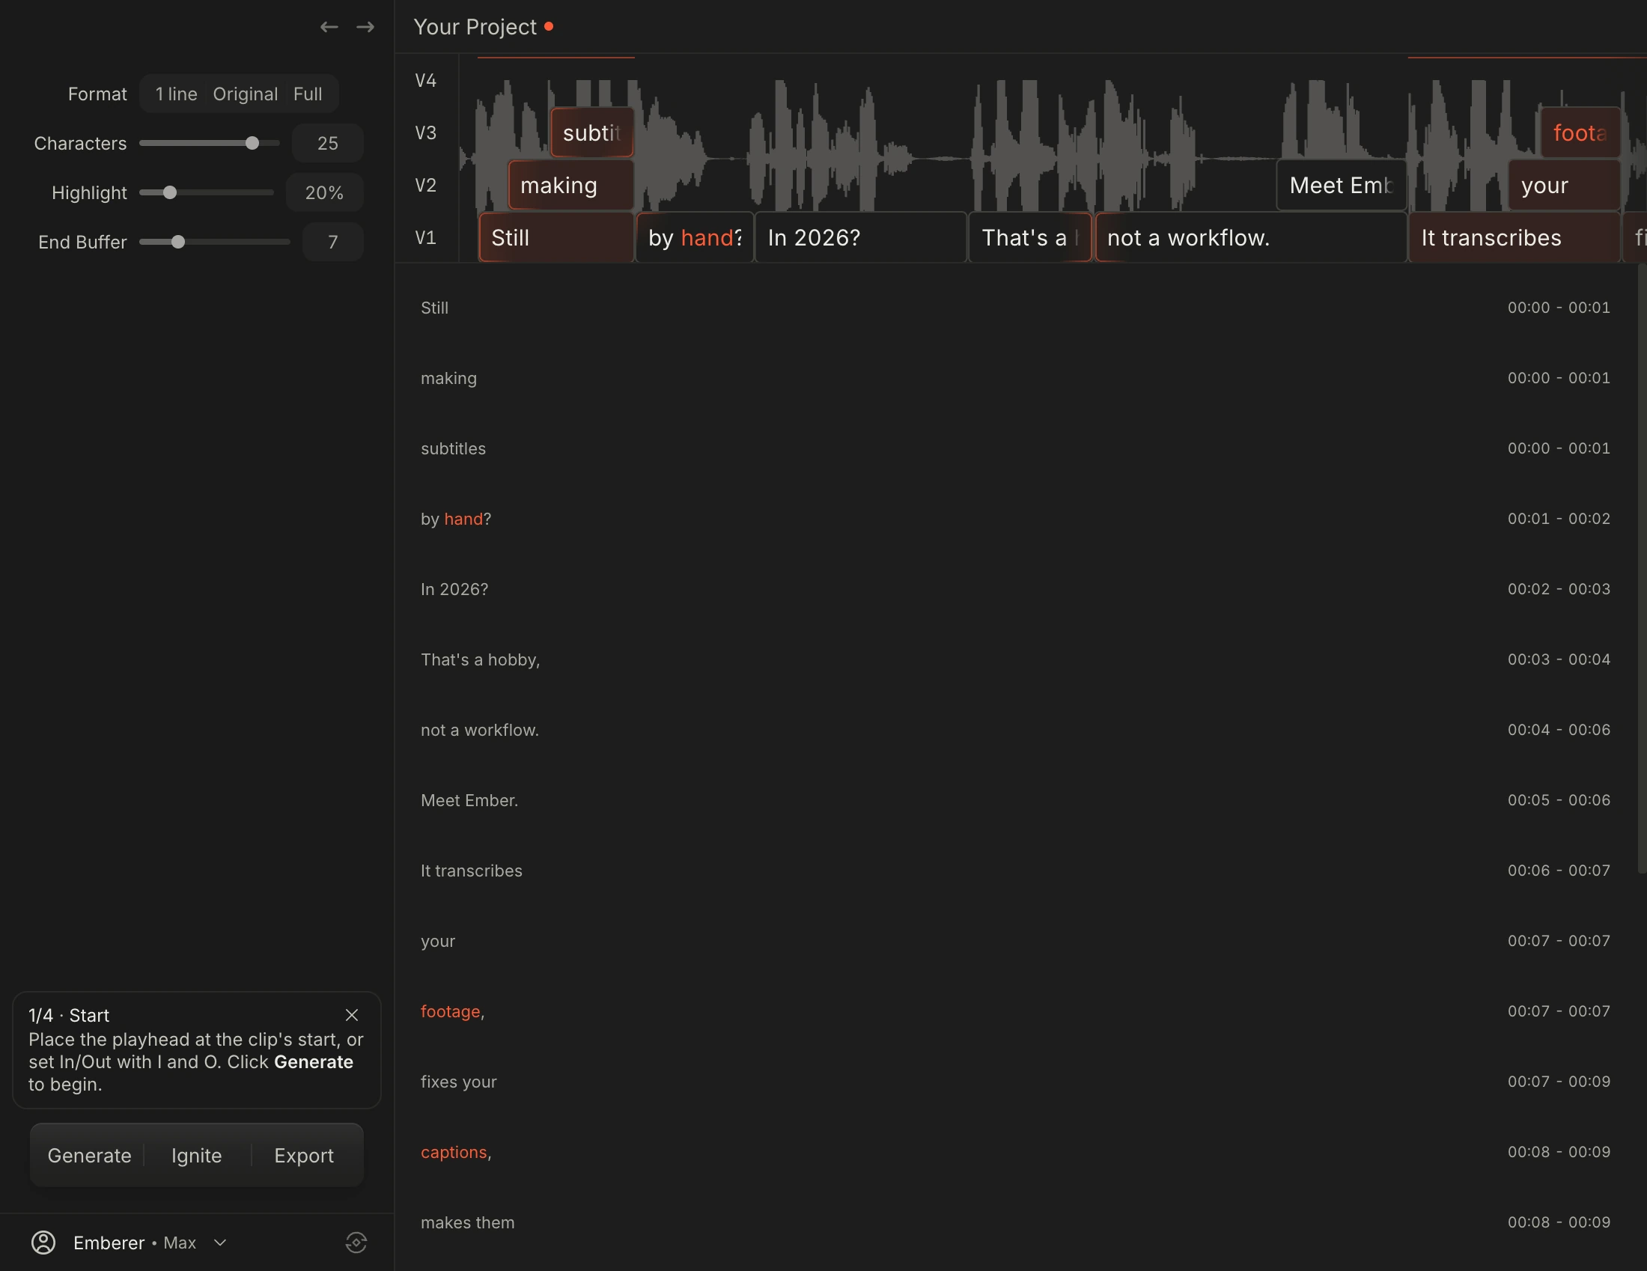Select the Full format option
1647x1271 pixels.
pyautogui.click(x=308, y=94)
